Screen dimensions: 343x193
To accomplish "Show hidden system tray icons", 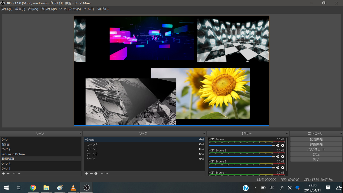I will (x=255, y=188).
